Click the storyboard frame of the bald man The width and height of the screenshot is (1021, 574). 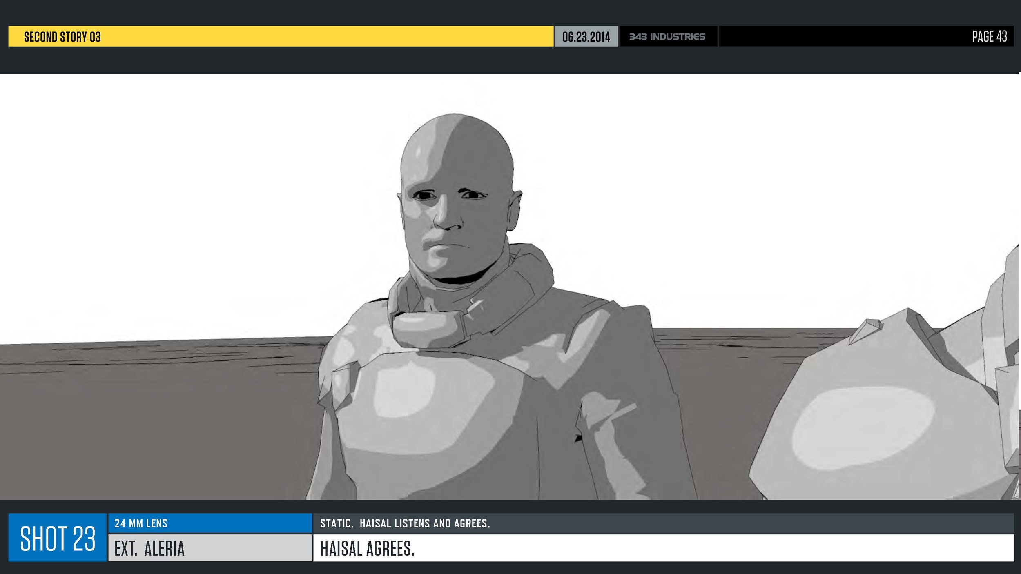tap(510, 287)
